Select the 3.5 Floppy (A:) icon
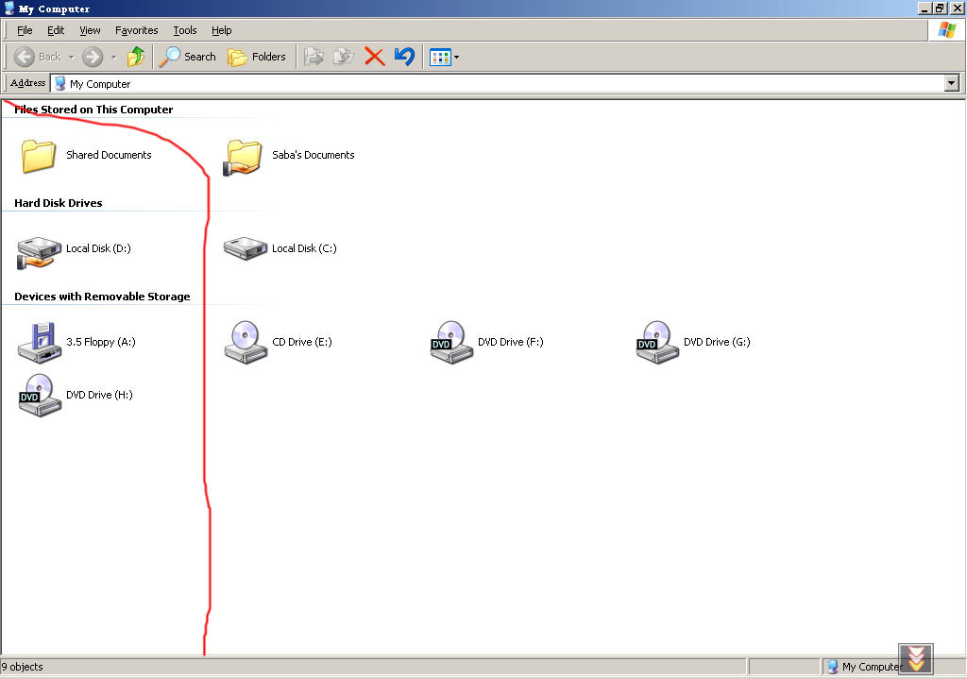The height and width of the screenshot is (679, 967). (40, 342)
